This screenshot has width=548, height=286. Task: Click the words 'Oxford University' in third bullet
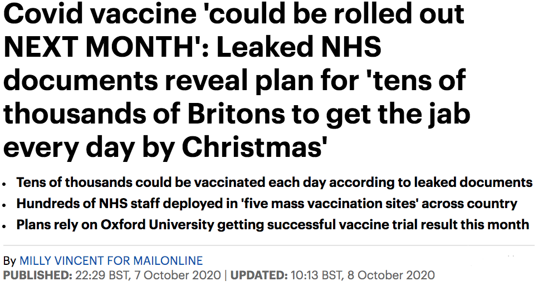[157, 224]
